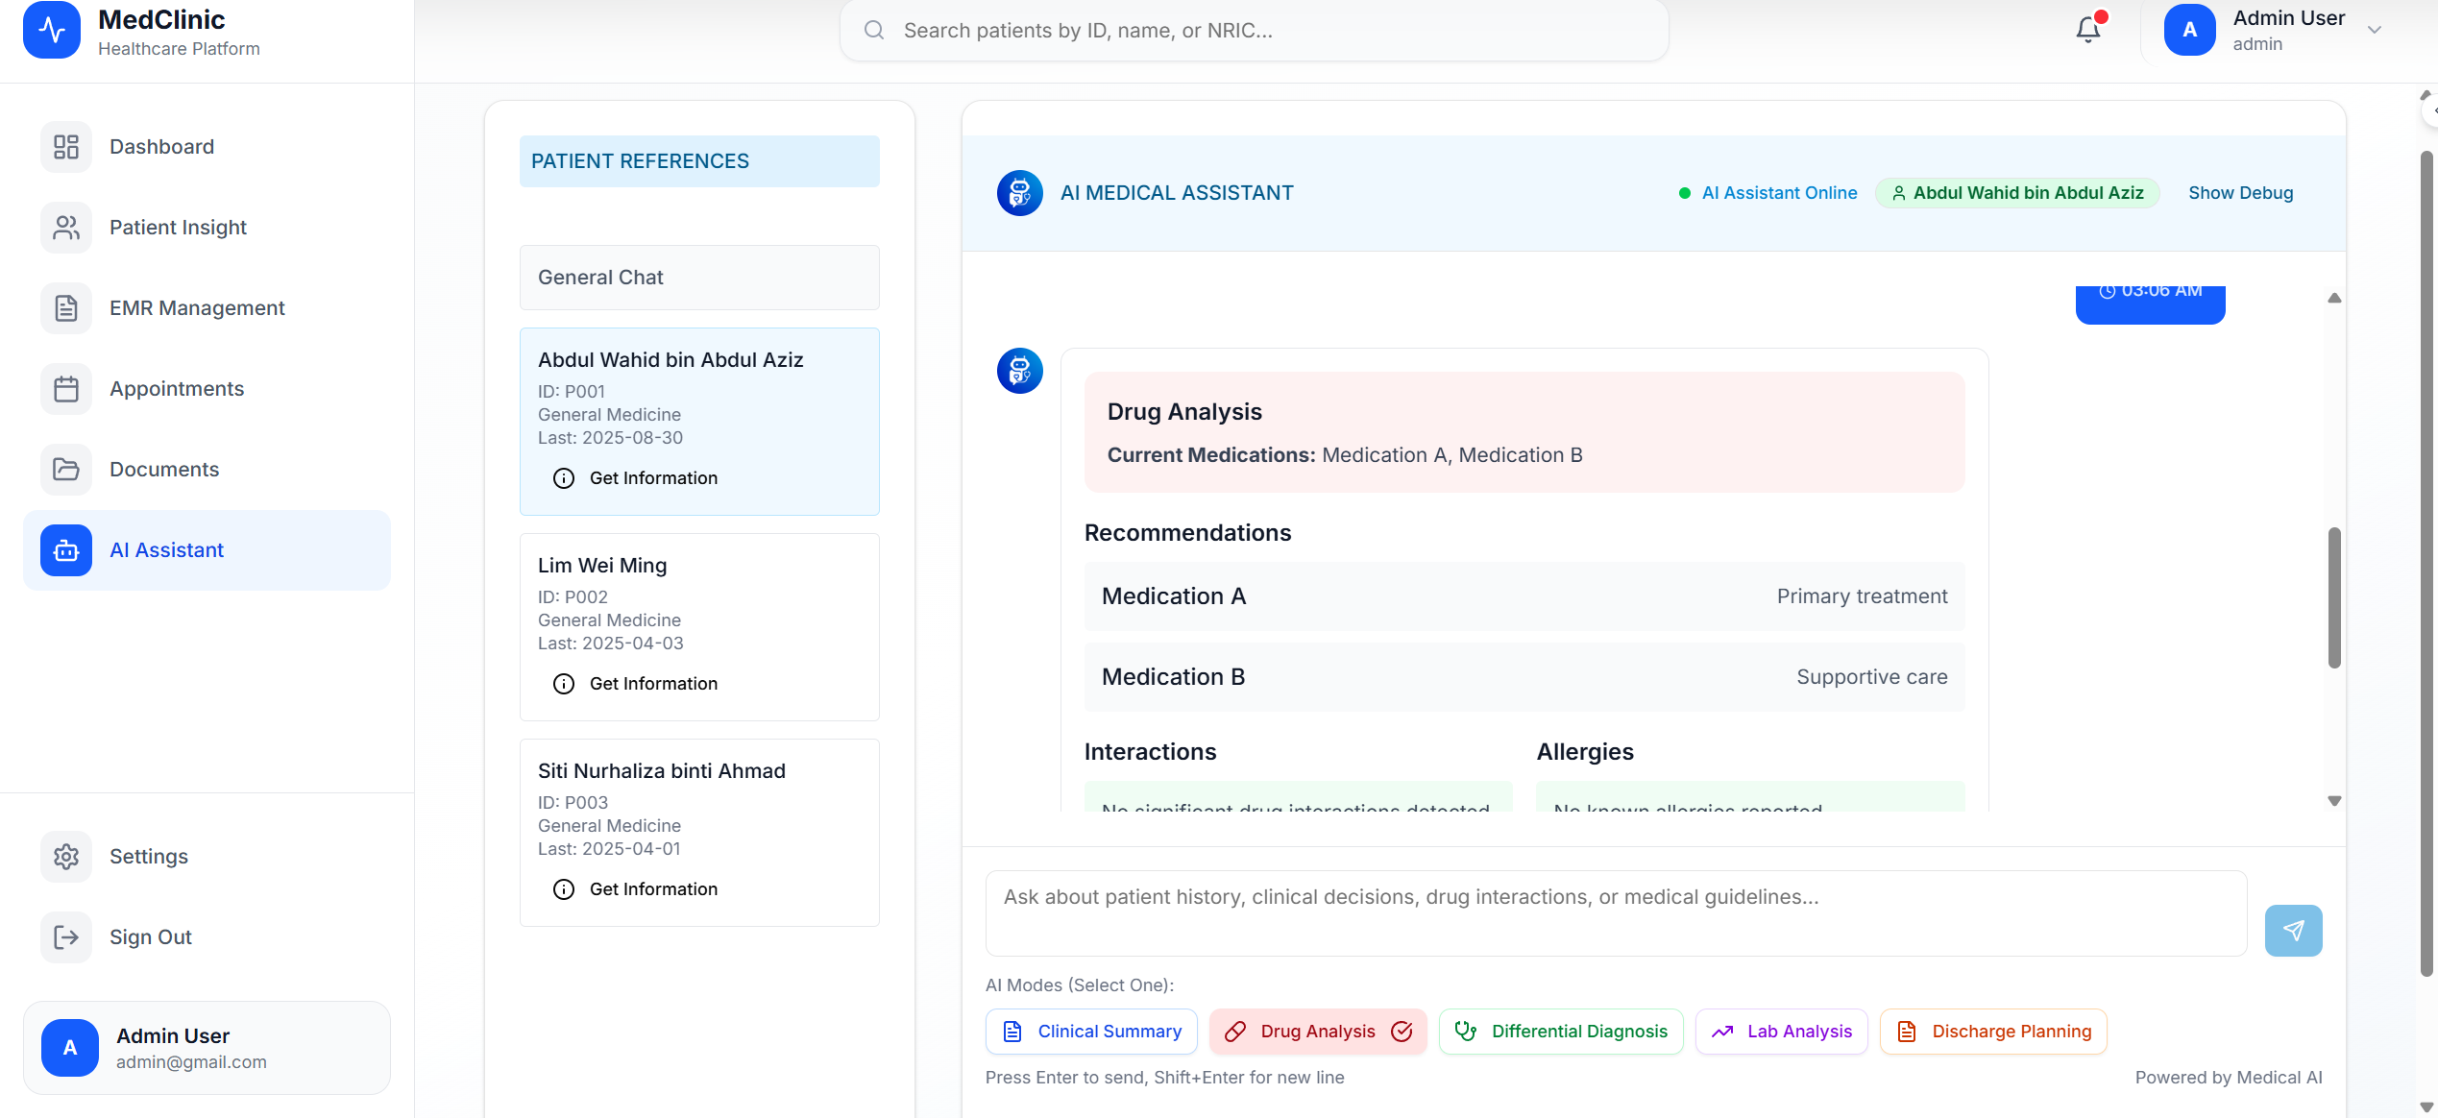The width and height of the screenshot is (2438, 1118).
Task: Click the chat message input field
Action: [x=1616, y=912]
